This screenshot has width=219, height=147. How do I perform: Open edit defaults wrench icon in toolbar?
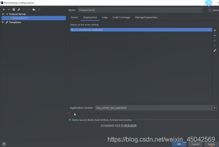click(x=19, y=10)
